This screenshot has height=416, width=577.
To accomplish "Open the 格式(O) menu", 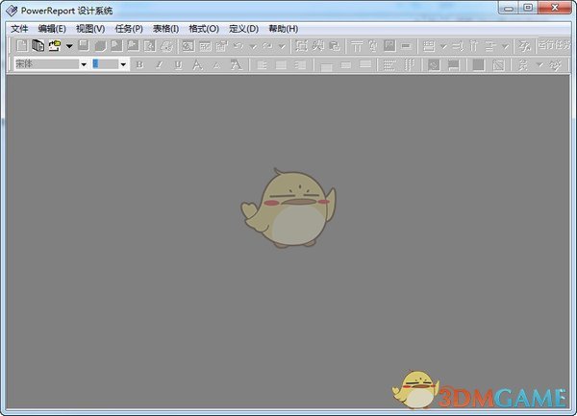I will click(204, 29).
